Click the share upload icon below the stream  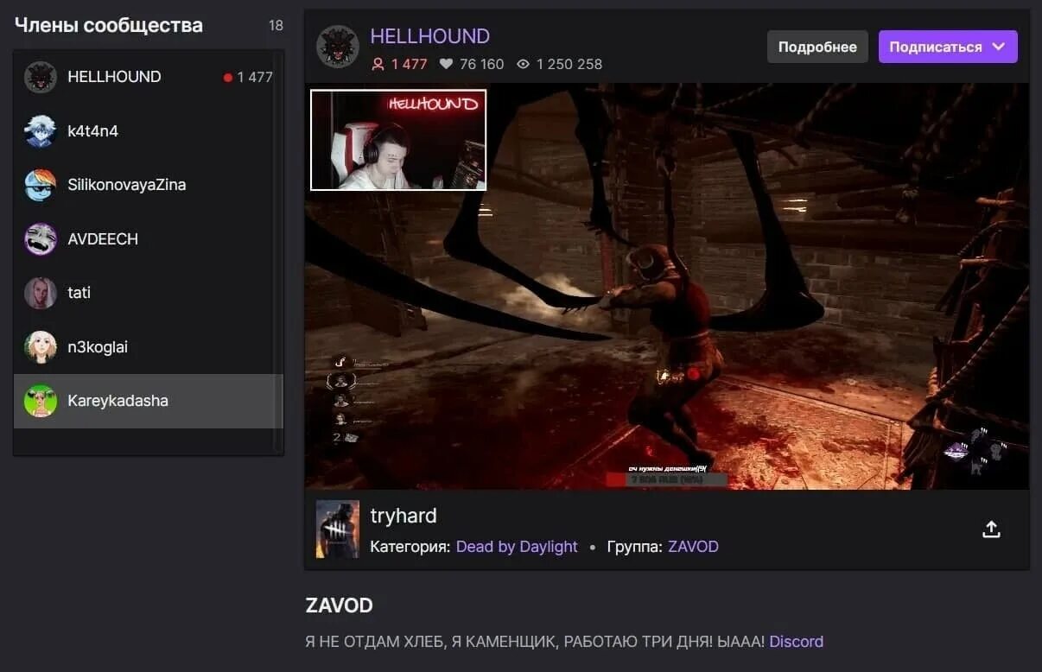click(991, 529)
